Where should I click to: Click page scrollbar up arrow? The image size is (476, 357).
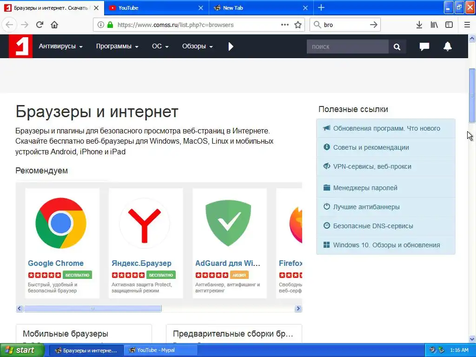point(472,38)
